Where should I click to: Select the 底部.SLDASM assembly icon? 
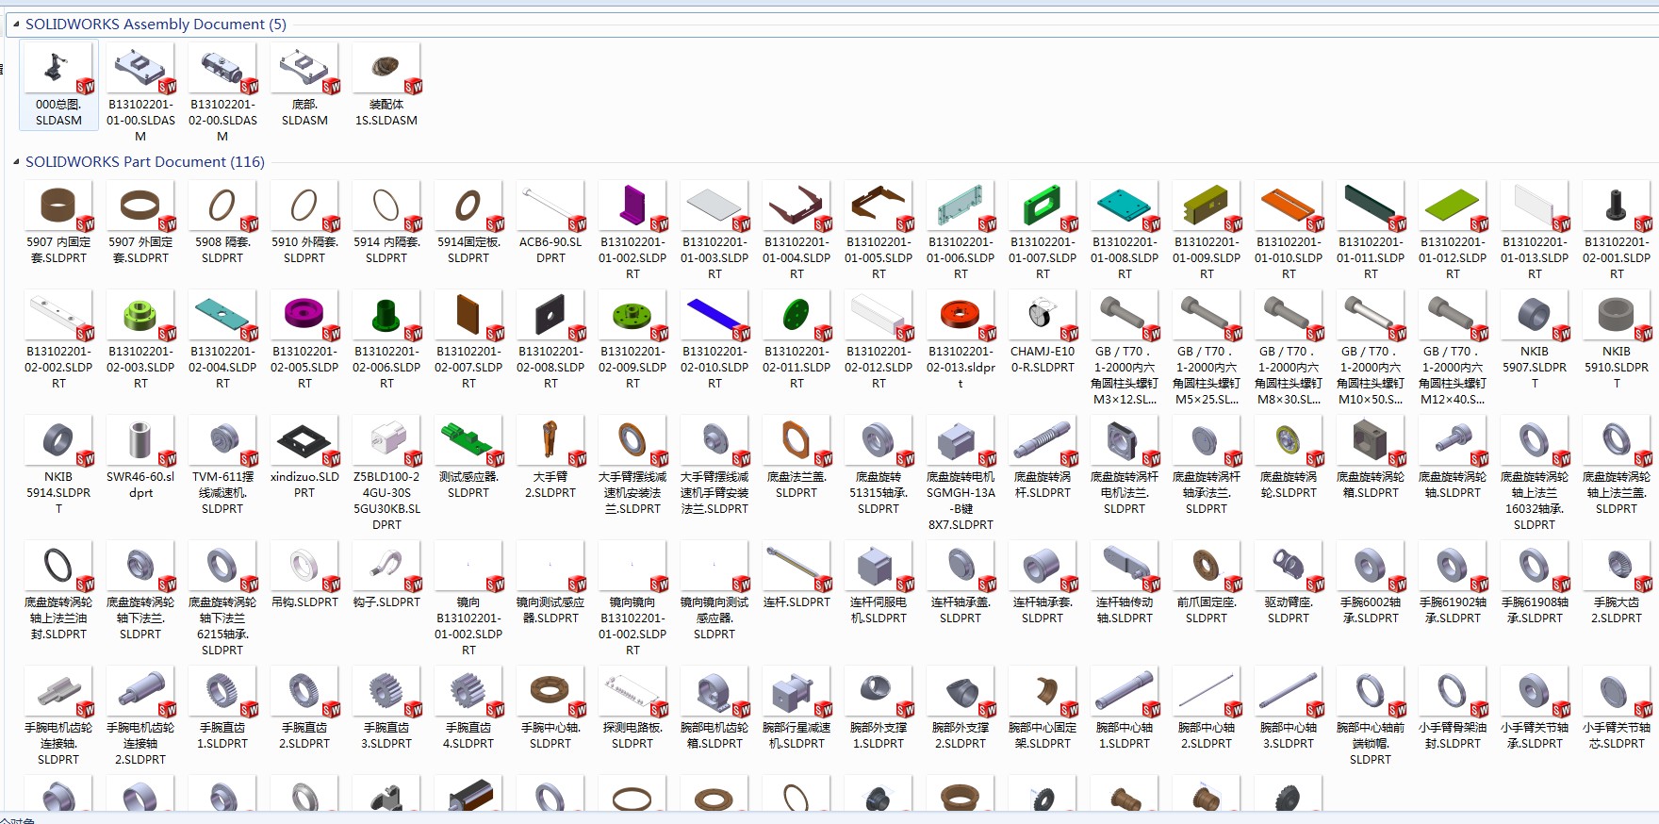pyautogui.click(x=304, y=69)
